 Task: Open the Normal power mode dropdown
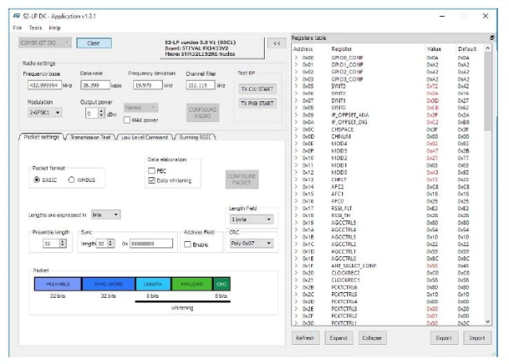tap(140, 108)
